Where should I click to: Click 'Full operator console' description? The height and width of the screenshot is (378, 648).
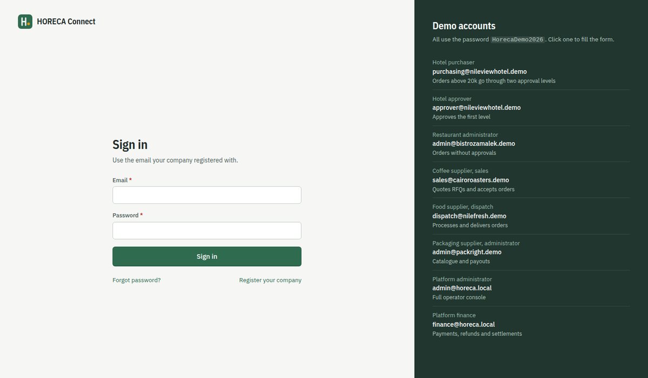click(x=459, y=298)
